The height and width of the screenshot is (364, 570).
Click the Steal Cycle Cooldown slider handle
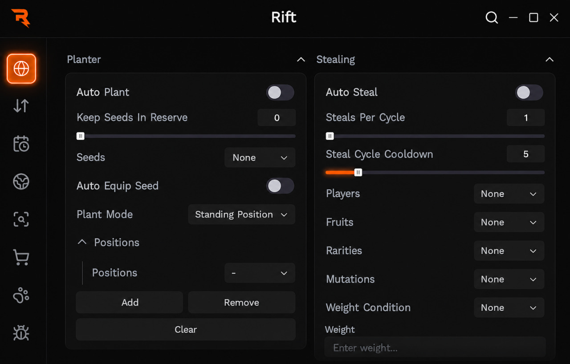pos(358,172)
